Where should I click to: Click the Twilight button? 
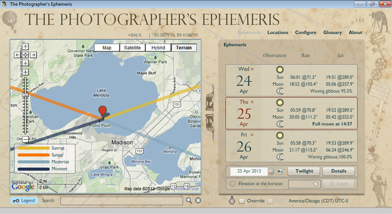(304, 171)
